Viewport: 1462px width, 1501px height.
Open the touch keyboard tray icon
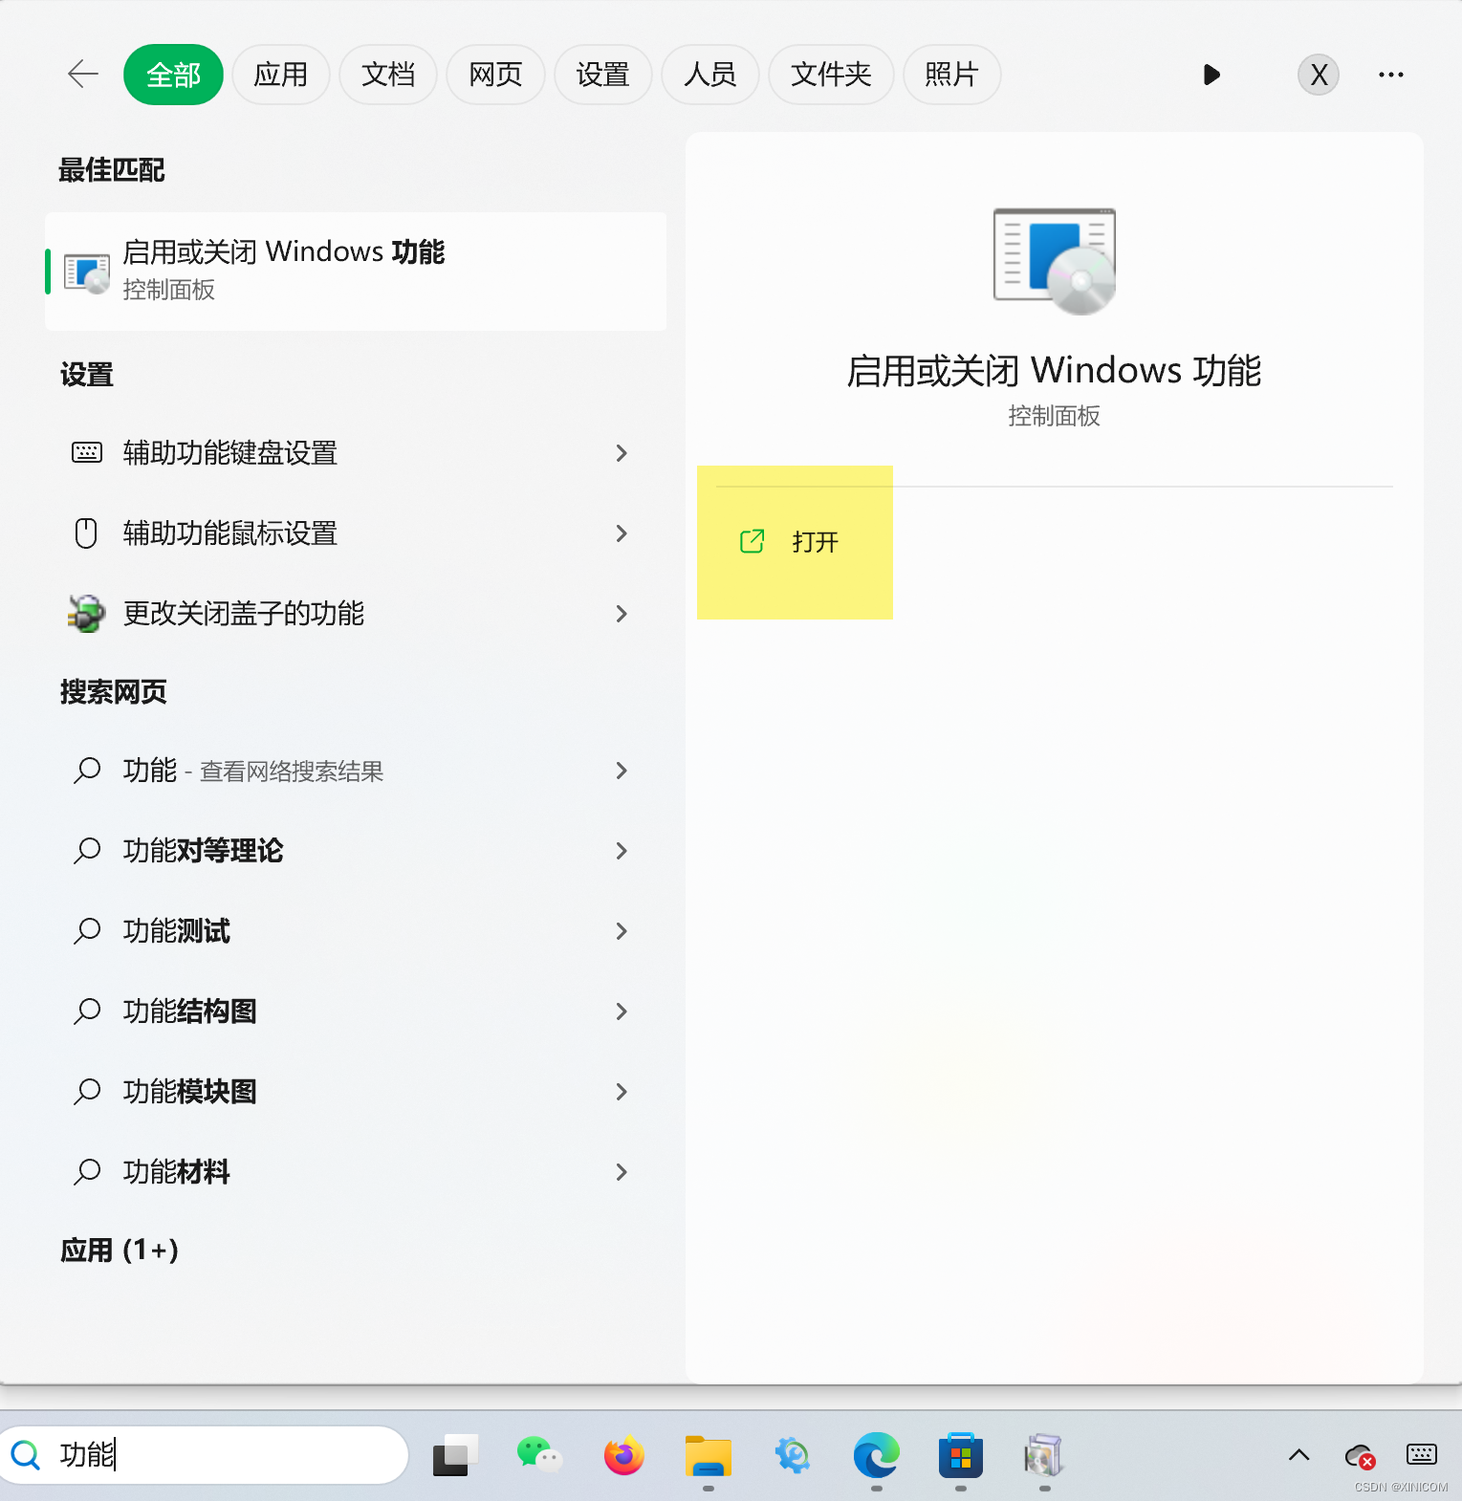point(1422,1455)
